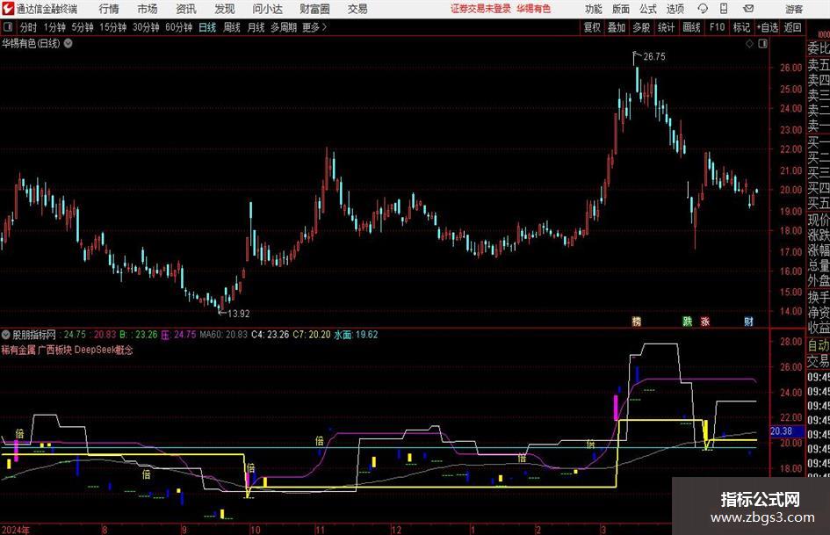The image size is (830, 535).
Task: Click the 标记 mark button
Action: point(741,27)
